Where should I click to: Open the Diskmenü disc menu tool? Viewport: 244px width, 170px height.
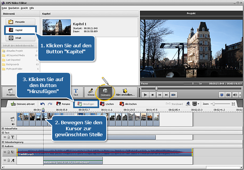coord(106,92)
